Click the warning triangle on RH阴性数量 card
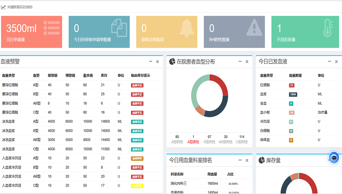The width and height of the screenshot is (342, 194). coord(254,27)
